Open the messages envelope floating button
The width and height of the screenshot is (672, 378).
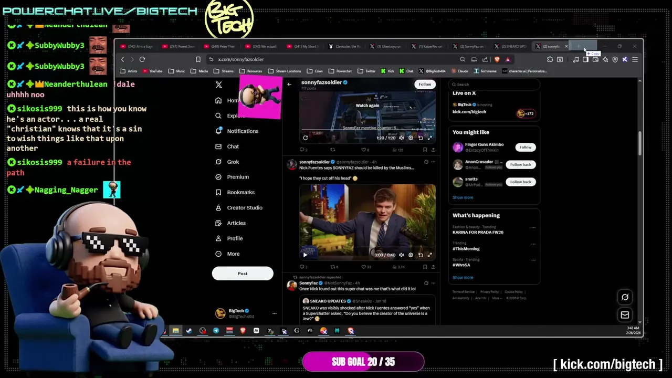625,315
